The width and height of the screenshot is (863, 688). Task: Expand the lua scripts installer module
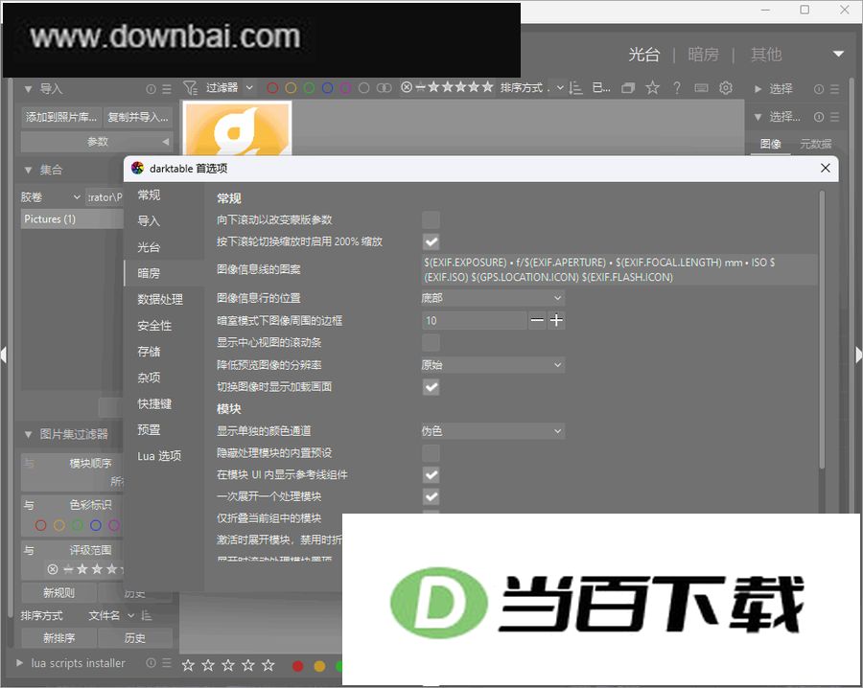(20, 663)
